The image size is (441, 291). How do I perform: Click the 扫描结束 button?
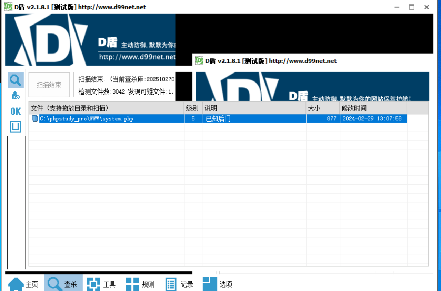[49, 85]
